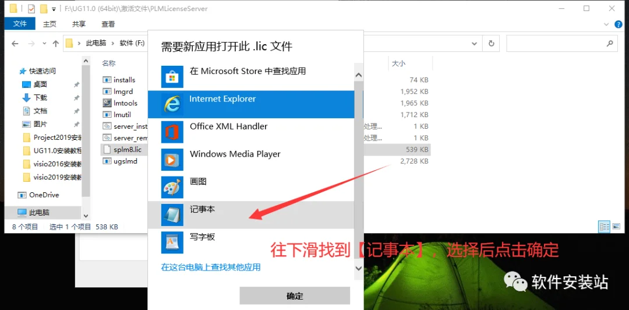Open visio2016安装 folder in sidebar
The image size is (629, 310).
(x=52, y=164)
